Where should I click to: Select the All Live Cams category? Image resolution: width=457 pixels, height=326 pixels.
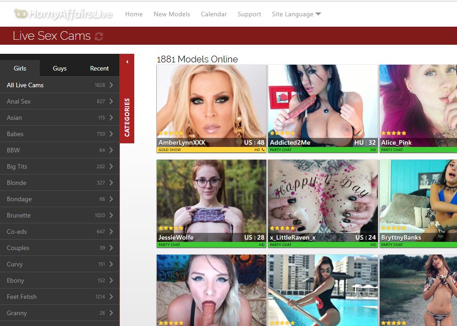pos(60,85)
